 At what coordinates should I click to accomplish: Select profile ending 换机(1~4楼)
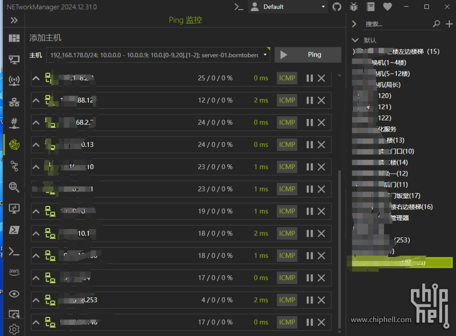(379, 63)
